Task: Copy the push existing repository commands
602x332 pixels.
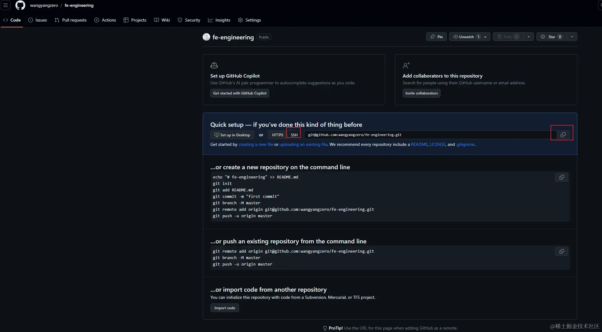Action: click(x=562, y=251)
